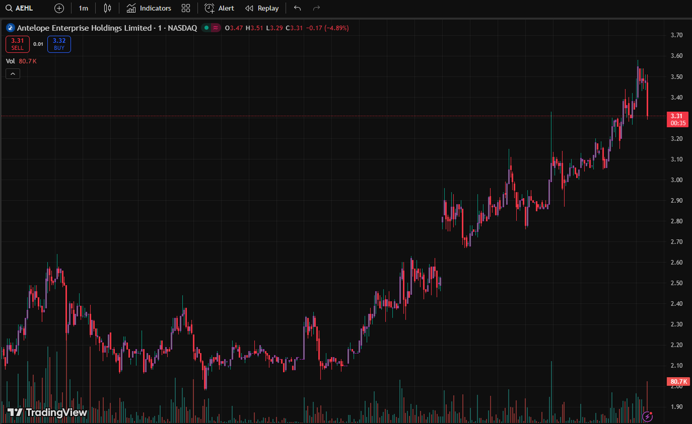Undo the last chart action
The image size is (692, 424).
[x=297, y=8]
